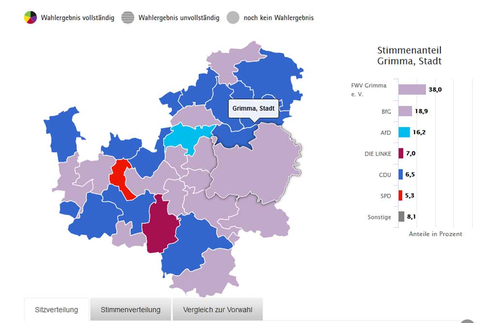Click the multicolored complete-results legend icon
The height and width of the screenshot is (323, 485).
pyautogui.click(x=31, y=17)
